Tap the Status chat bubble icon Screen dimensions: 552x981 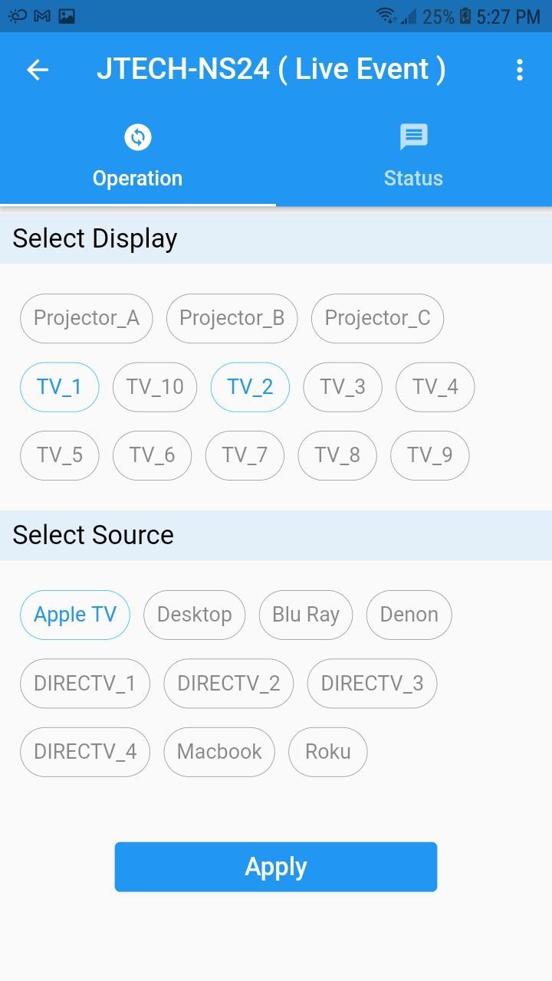pos(414,138)
